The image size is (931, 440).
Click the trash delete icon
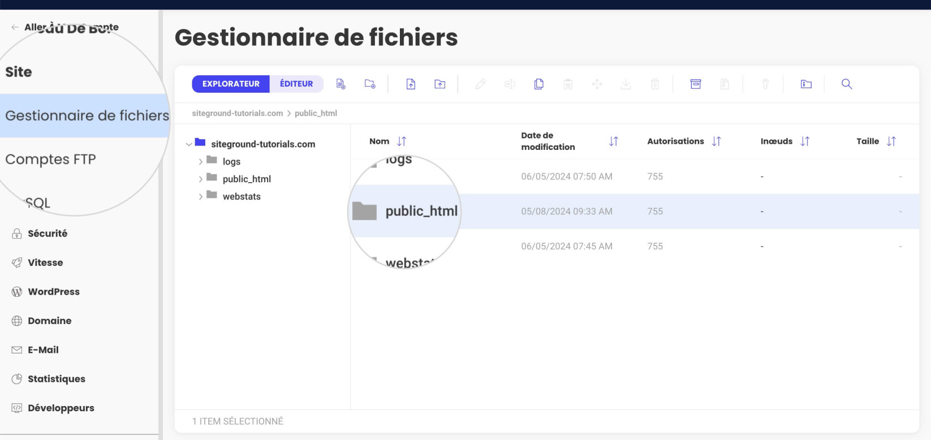[655, 84]
